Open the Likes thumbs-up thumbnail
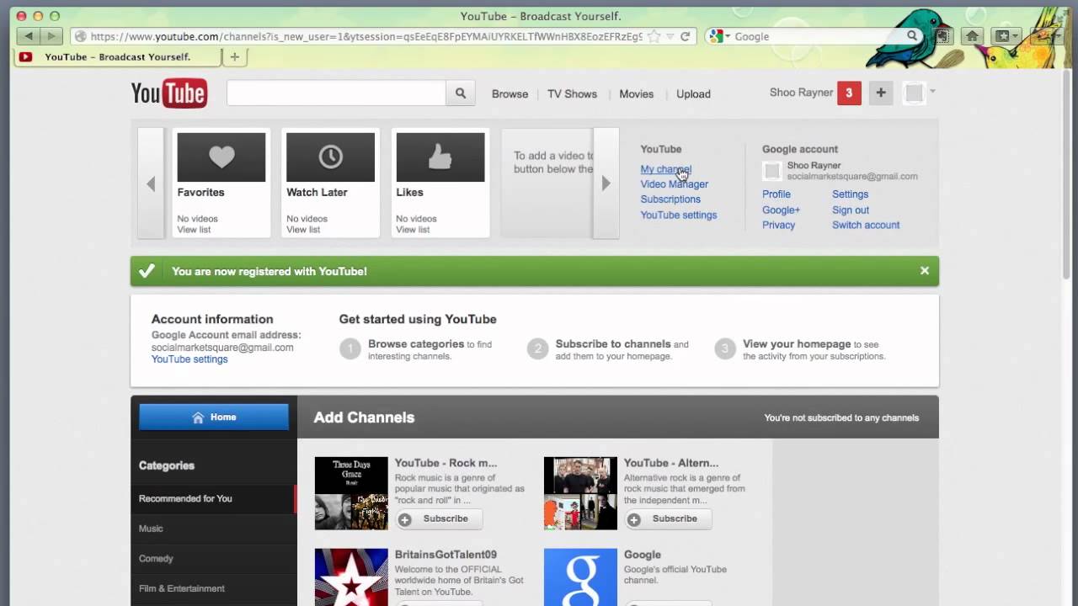This screenshot has width=1078, height=606. coord(440,157)
